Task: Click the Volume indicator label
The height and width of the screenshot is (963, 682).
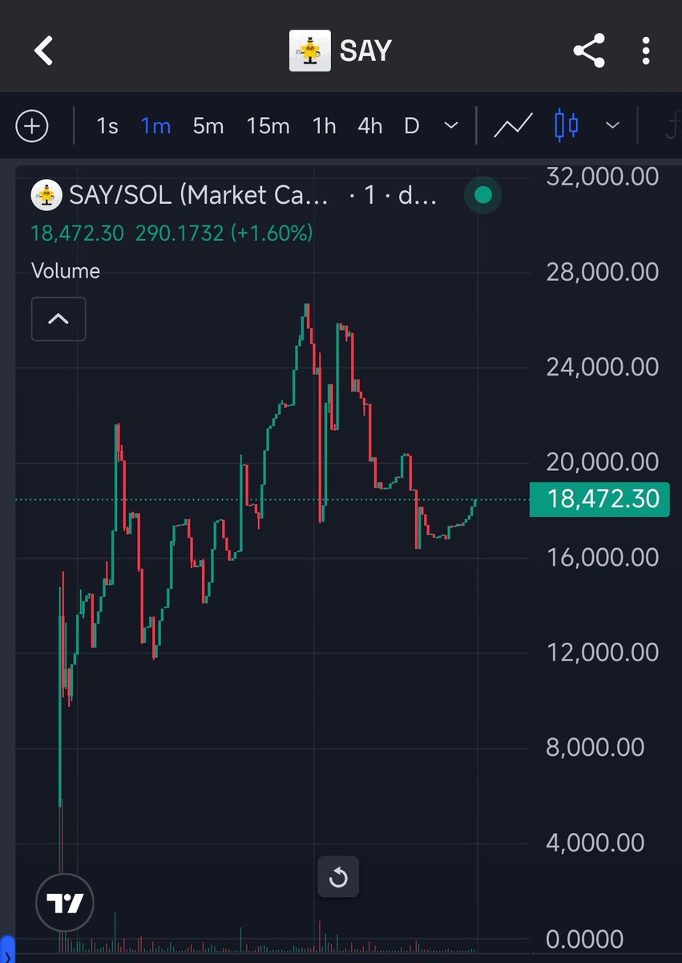Action: (x=66, y=270)
